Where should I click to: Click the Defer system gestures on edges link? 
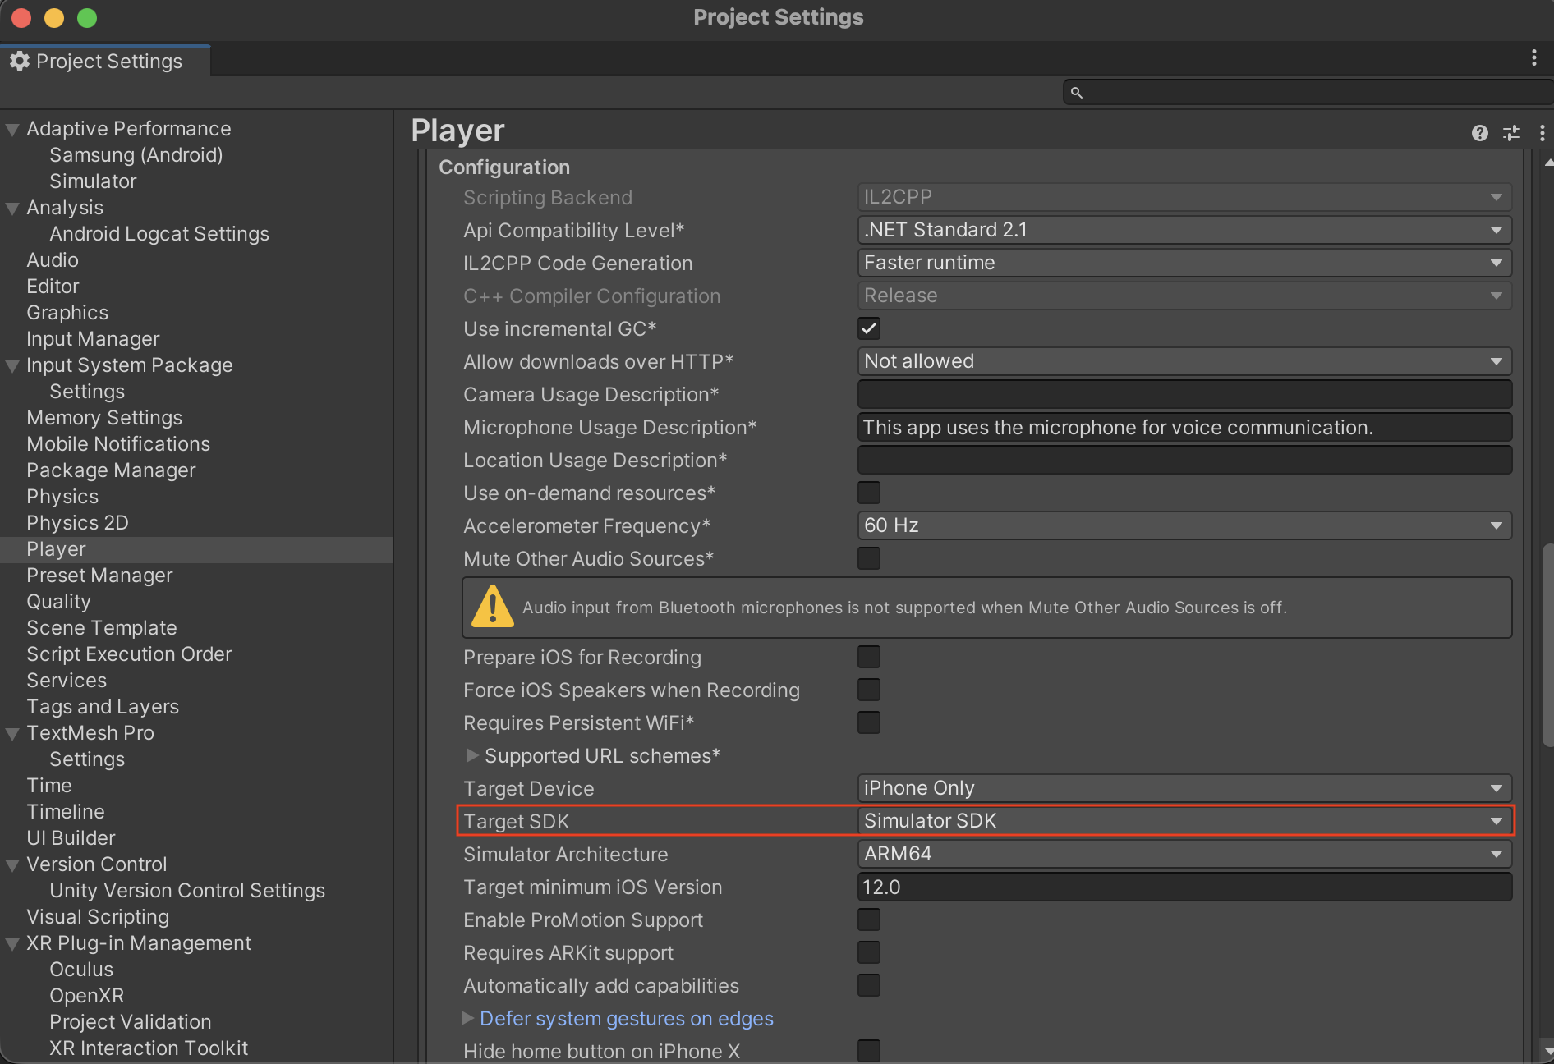626,1018
